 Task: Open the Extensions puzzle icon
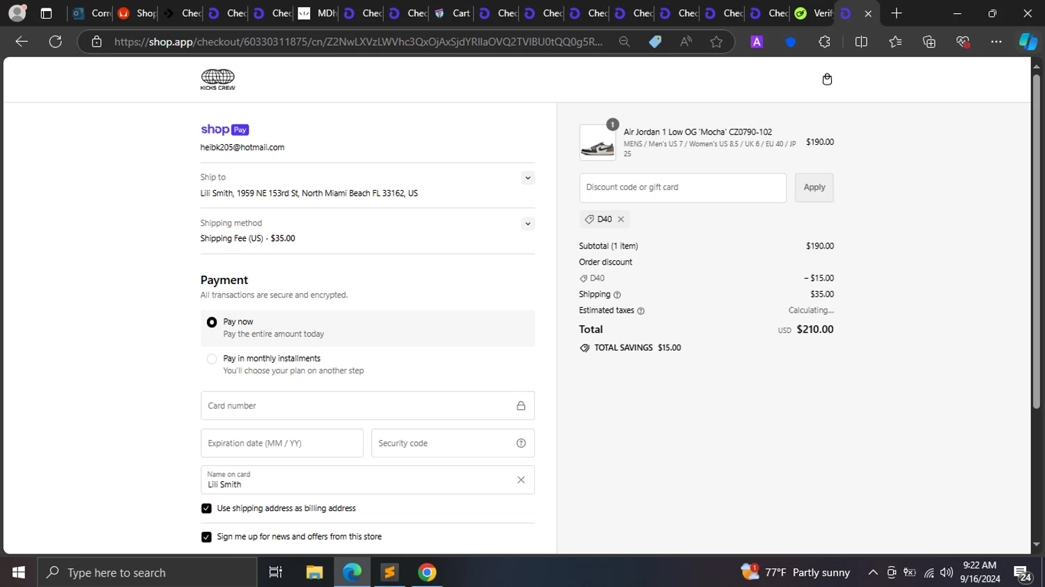[825, 42]
